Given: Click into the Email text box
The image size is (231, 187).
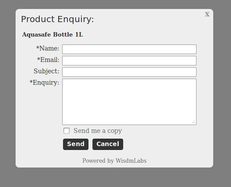Looking at the screenshot, I should (x=129, y=60).
